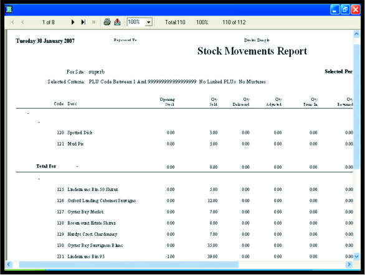Screen dimensions: 365x275
Task: Click Qty Sold value 12.00
Action: coord(212,200)
